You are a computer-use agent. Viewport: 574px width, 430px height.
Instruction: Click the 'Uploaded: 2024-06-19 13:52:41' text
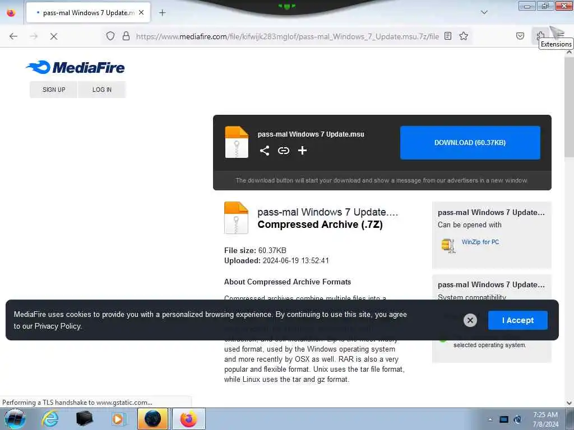(x=276, y=261)
